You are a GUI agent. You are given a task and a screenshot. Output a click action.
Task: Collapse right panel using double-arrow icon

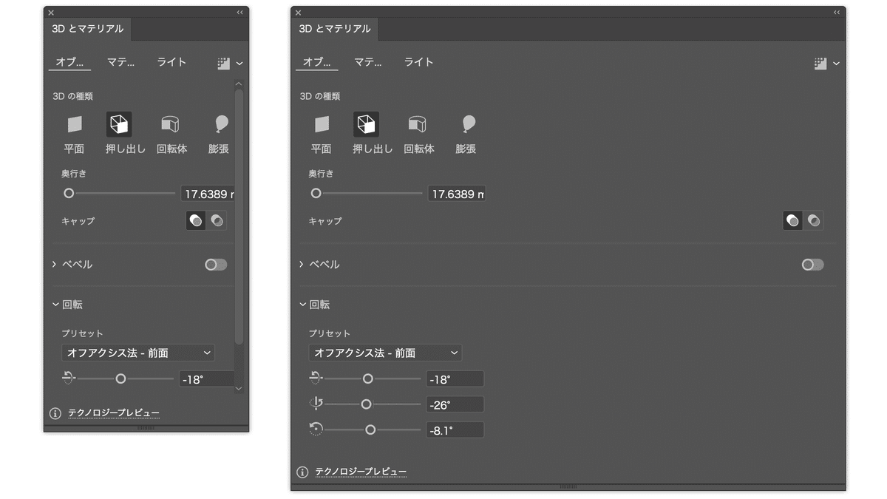click(x=837, y=13)
